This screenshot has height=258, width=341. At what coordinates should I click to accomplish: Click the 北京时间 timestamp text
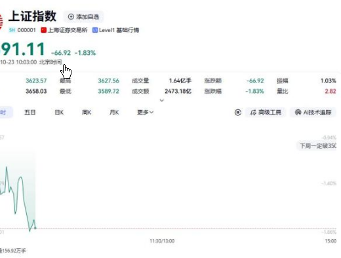[x=50, y=62]
